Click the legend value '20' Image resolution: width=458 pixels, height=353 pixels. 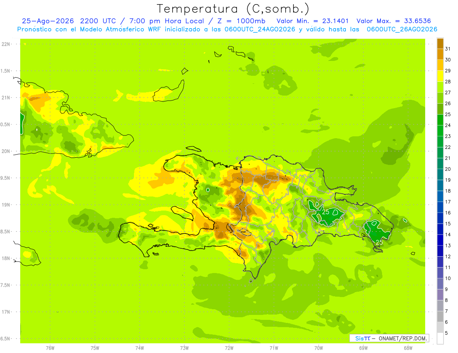coord(448,169)
